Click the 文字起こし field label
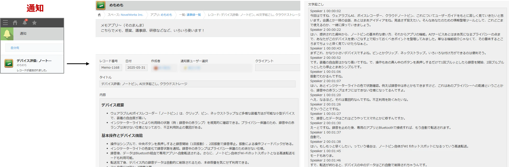Viewport: 509px width, 167px height. 316,4
